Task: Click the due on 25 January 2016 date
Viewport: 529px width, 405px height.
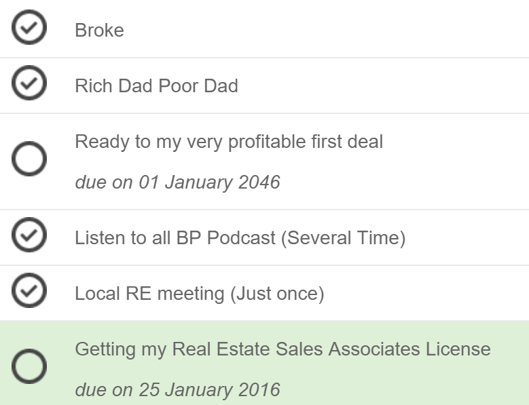Action: (177, 390)
